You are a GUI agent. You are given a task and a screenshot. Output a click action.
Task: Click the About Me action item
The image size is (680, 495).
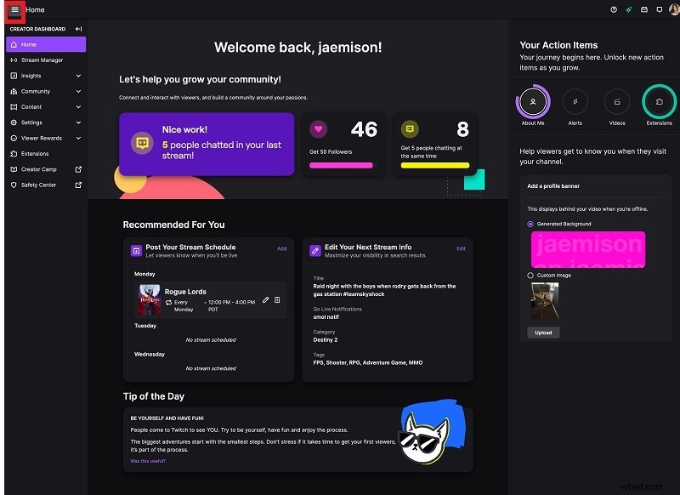[x=534, y=102]
